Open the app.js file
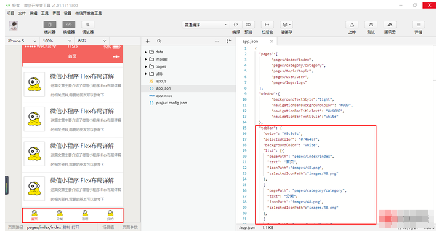Screen dimensions: 439x237 click(x=161, y=81)
